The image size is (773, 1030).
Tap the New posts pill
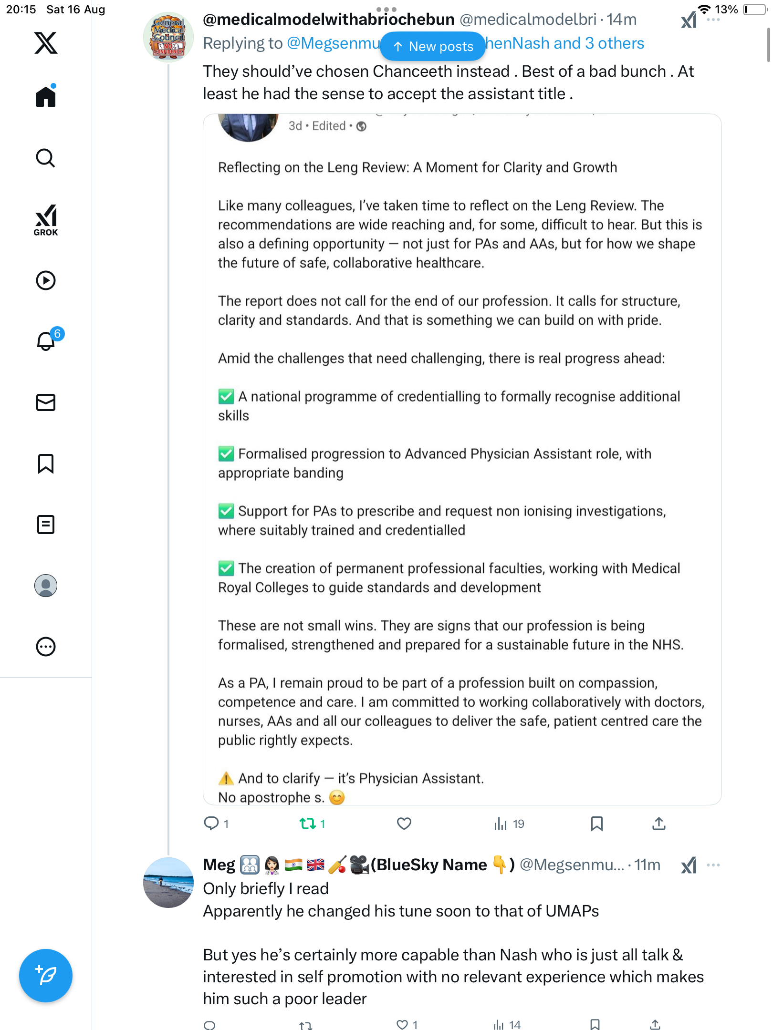click(433, 46)
